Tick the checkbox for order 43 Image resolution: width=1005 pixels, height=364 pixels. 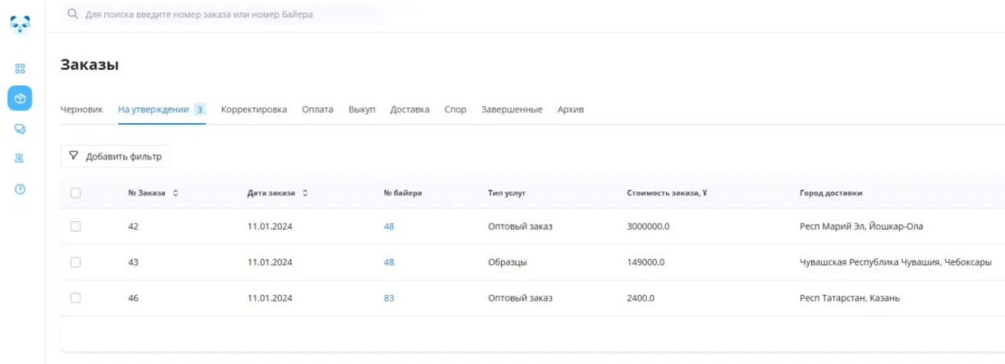pos(75,262)
